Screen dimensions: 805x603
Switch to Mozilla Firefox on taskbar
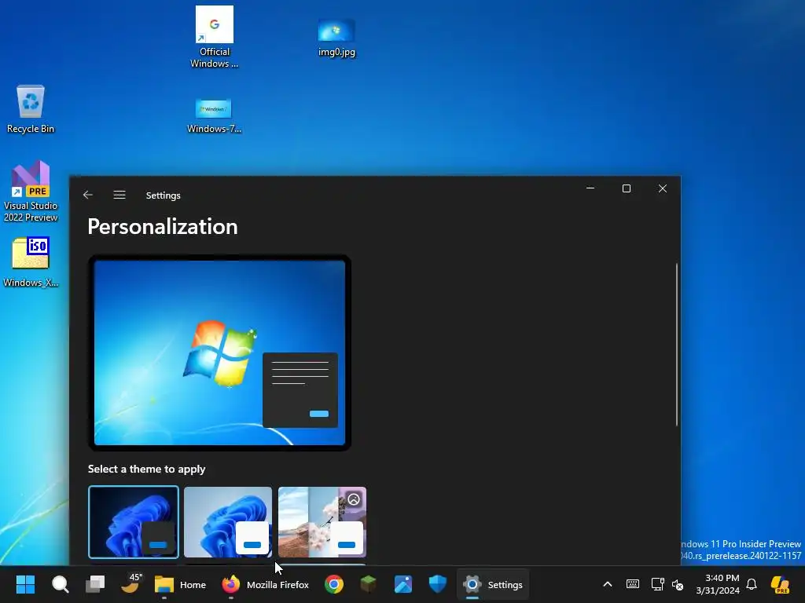coord(265,584)
